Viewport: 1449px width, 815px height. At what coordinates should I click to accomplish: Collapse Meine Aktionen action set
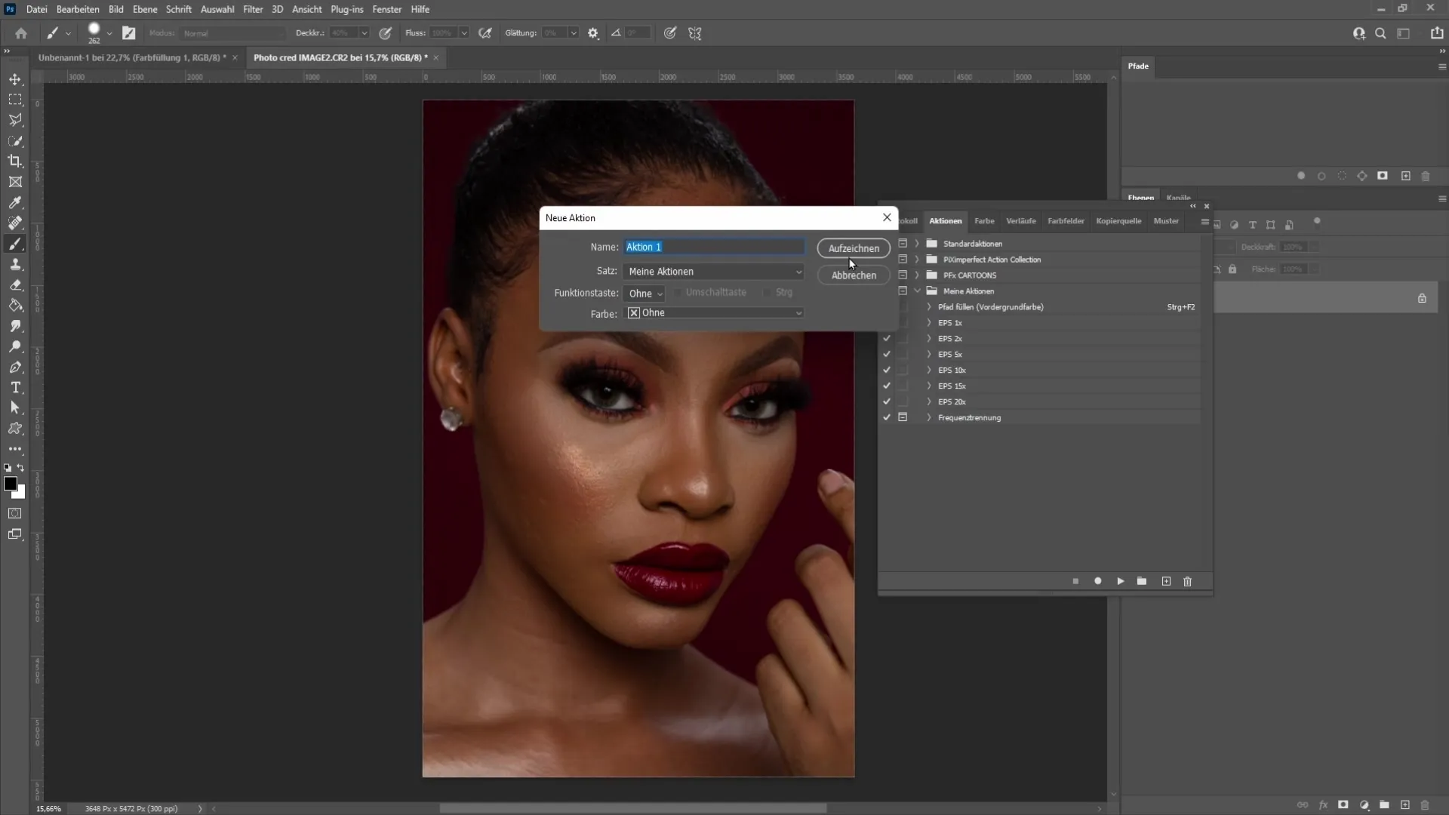coord(918,291)
